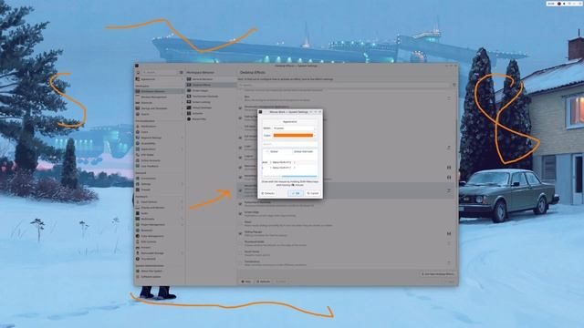
Task: Enable the Translucency effect checkbox
Action: click(x=240, y=263)
